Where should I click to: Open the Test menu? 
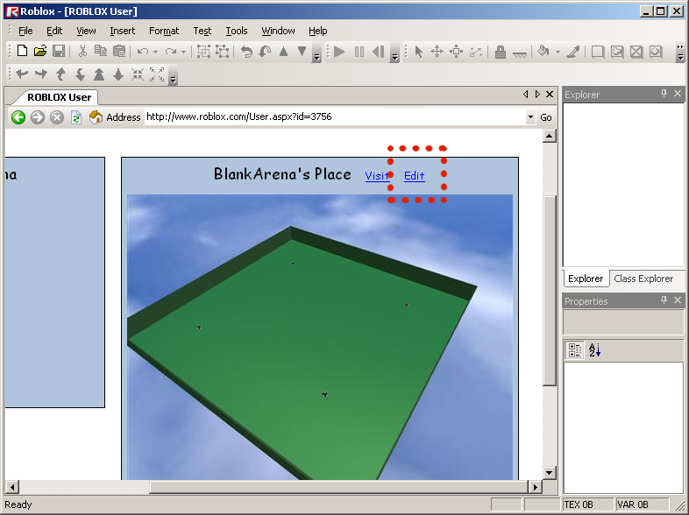pos(202,31)
